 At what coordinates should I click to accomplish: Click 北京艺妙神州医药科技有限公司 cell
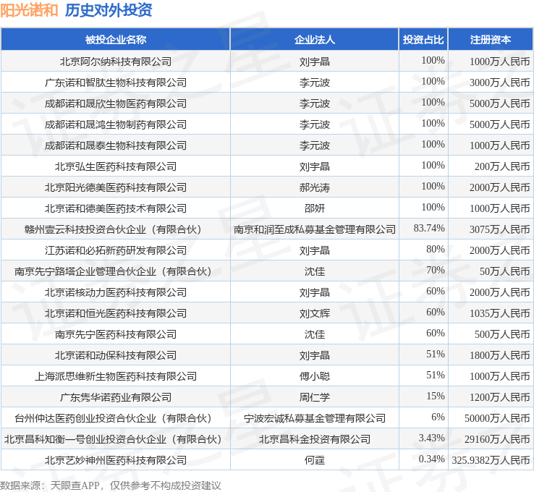click(116, 460)
